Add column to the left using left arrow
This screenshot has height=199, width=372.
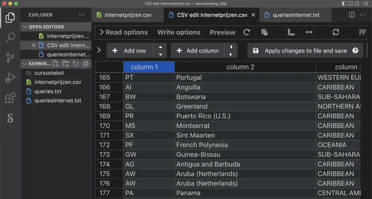231,47
